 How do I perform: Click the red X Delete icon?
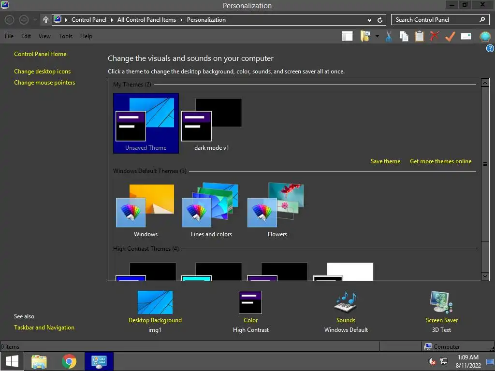(435, 36)
